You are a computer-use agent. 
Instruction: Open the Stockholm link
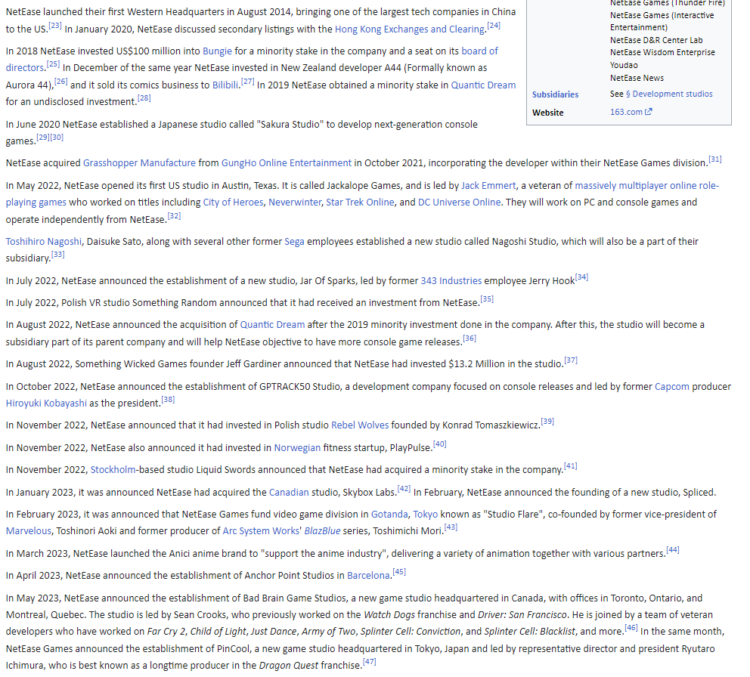pyautogui.click(x=113, y=469)
